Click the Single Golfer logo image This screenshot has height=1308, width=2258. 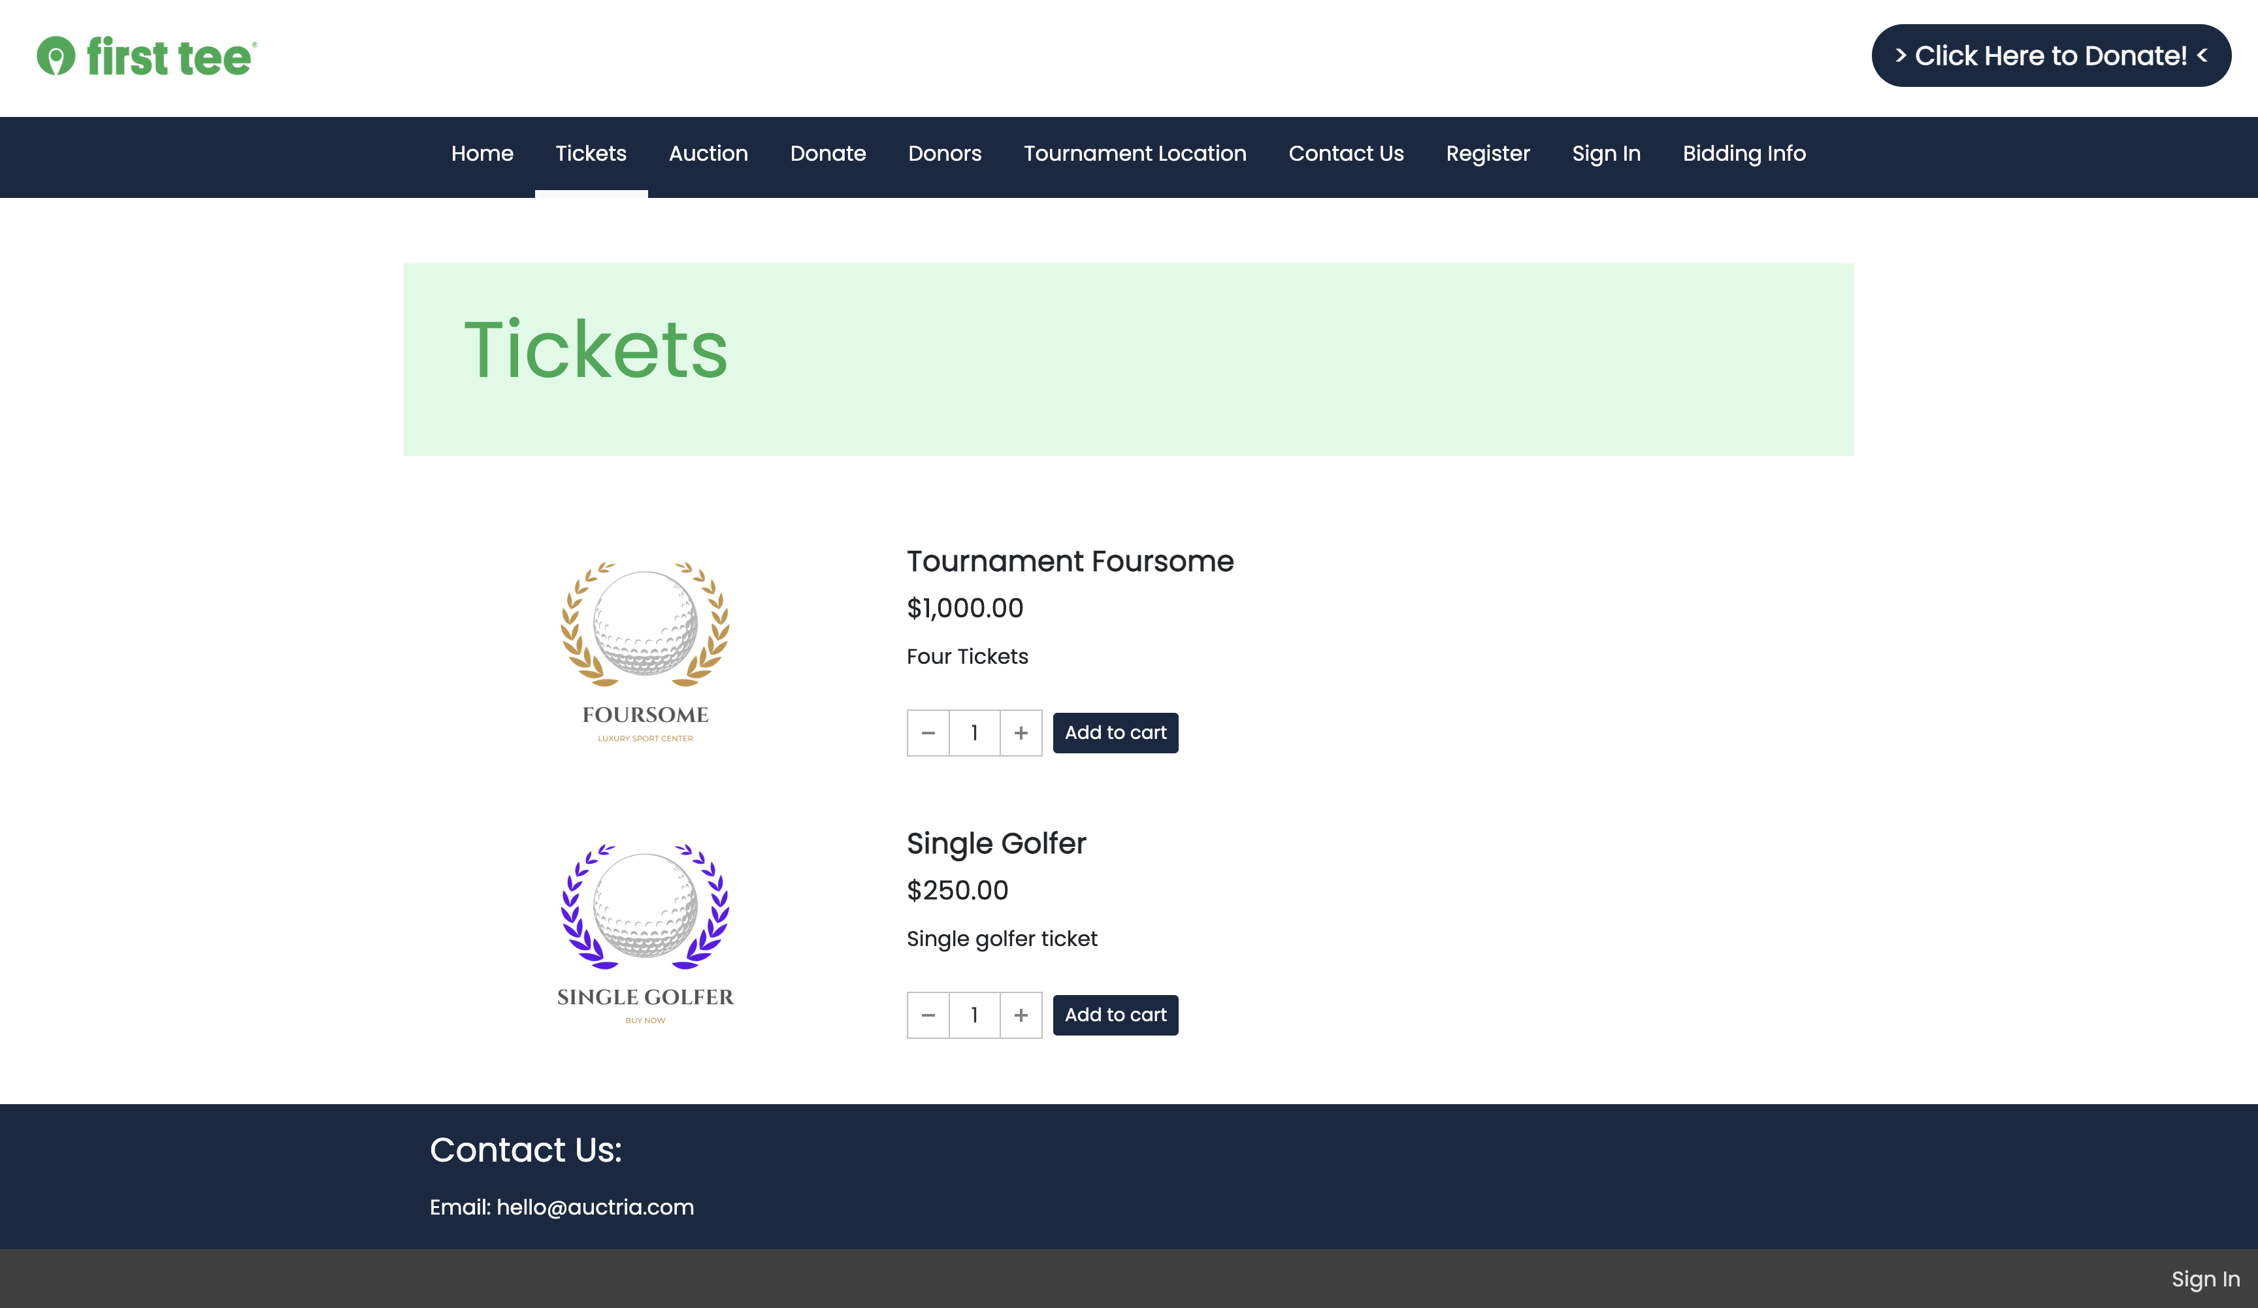(645, 934)
